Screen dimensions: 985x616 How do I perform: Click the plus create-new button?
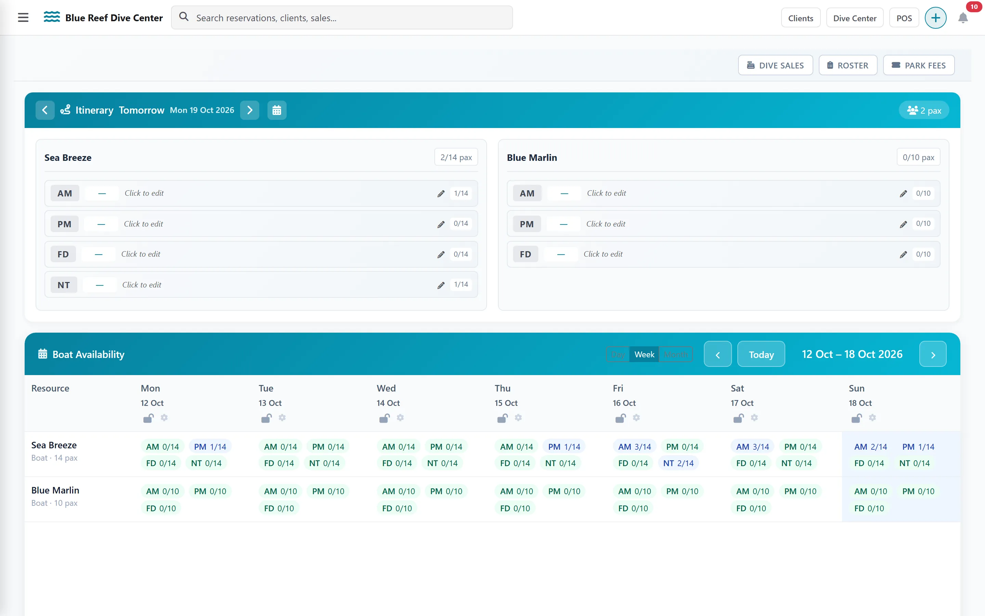click(x=935, y=18)
